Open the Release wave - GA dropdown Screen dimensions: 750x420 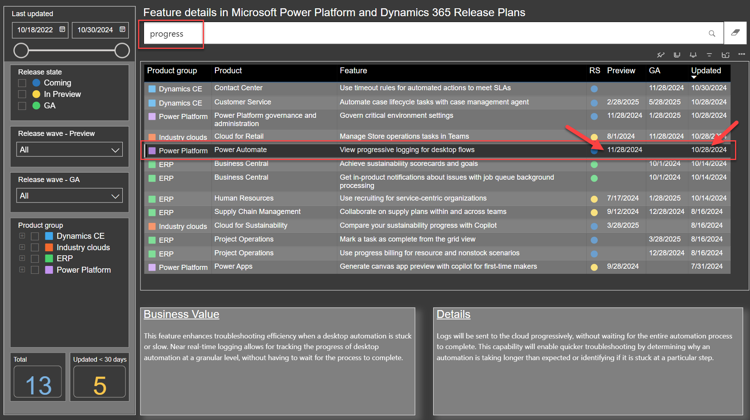(69, 196)
